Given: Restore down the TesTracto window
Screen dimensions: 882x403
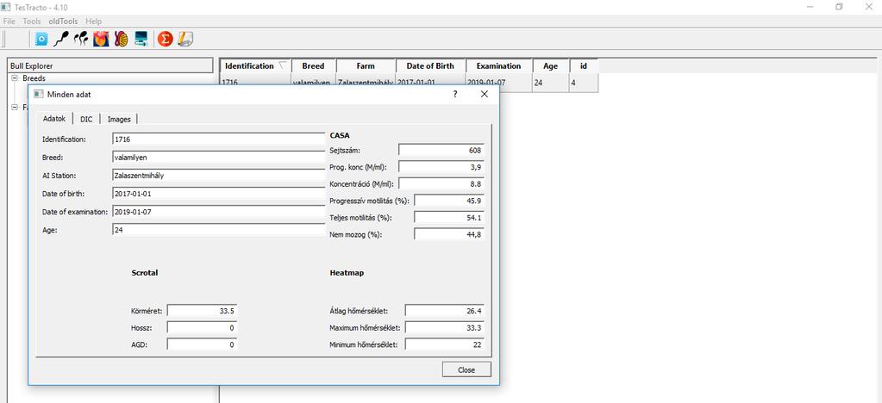Looking at the screenshot, I should (x=839, y=7).
